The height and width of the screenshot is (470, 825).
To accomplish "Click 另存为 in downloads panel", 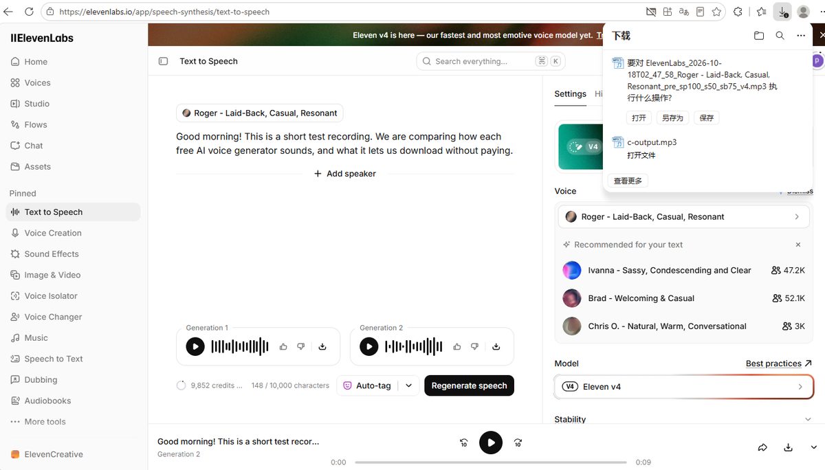I will point(673,118).
